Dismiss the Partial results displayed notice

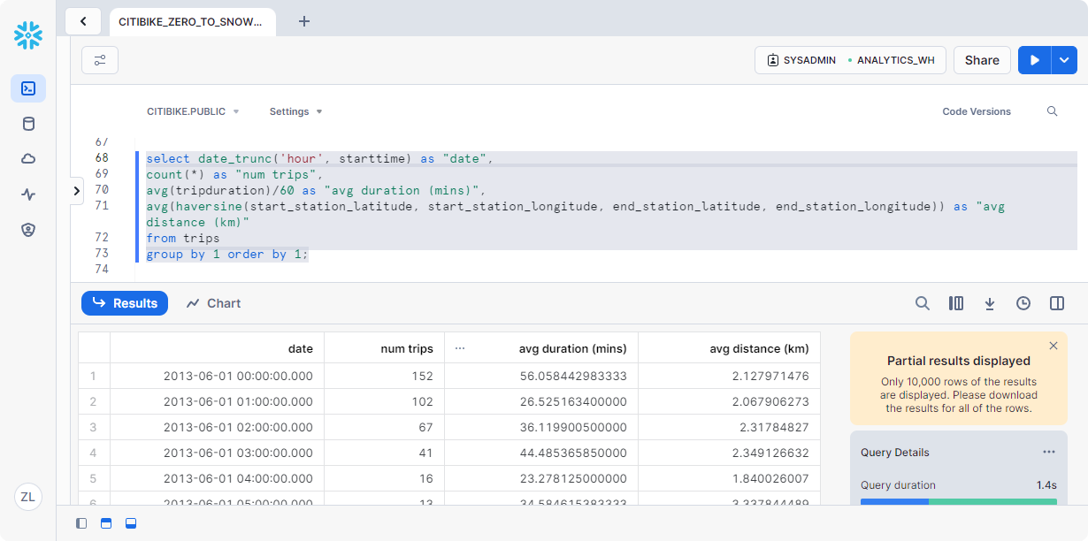(1053, 346)
